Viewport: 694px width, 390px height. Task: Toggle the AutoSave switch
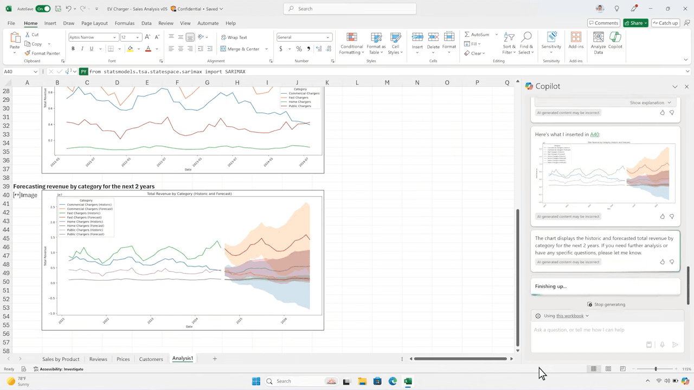point(43,9)
